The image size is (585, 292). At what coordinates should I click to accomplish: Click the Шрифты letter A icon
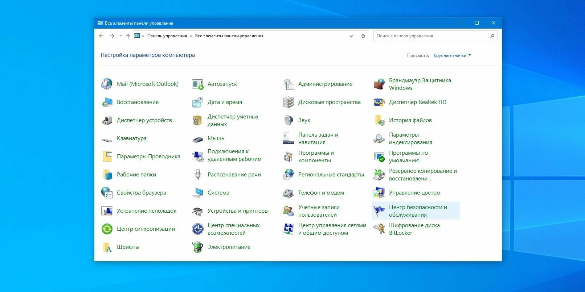[107, 247]
